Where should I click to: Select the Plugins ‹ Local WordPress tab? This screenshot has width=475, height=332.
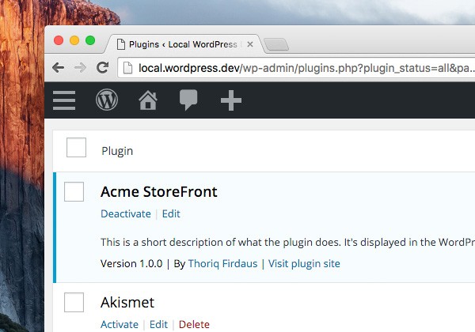pyautogui.click(x=183, y=44)
